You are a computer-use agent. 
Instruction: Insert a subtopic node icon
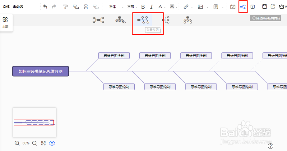(x=76, y=7)
